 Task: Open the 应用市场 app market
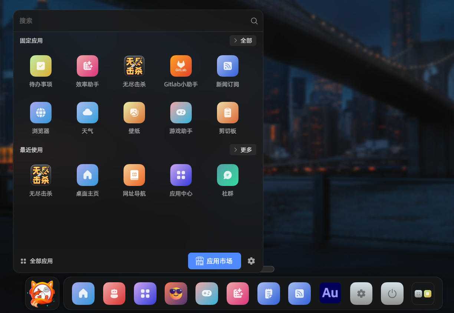pos(214,261)
